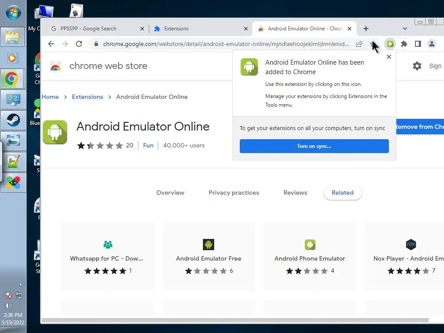This screenshot has height=333, width=444.
Task: Click the Android icon in the added-to-Chrome popup
Action: (249, 67)
